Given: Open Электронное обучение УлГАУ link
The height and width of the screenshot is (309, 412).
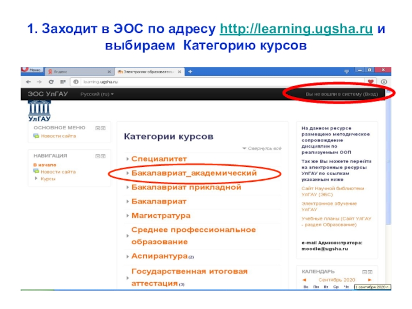Looking at the screenshot, I should 329,207.
